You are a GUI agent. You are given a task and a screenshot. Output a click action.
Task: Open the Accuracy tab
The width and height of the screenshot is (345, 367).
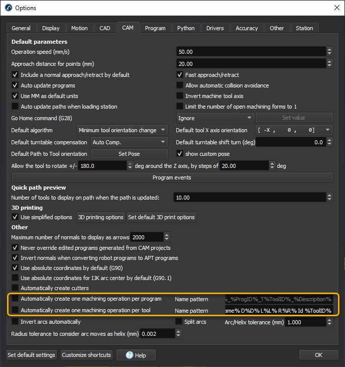247,28
